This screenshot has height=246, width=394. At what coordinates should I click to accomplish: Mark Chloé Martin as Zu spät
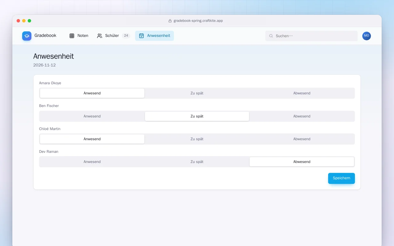click(x=197, y=139)
